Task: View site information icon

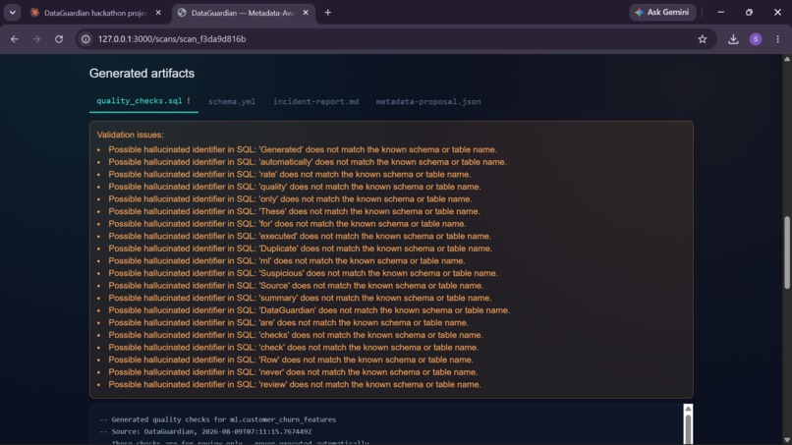Action: click(85, 39)
